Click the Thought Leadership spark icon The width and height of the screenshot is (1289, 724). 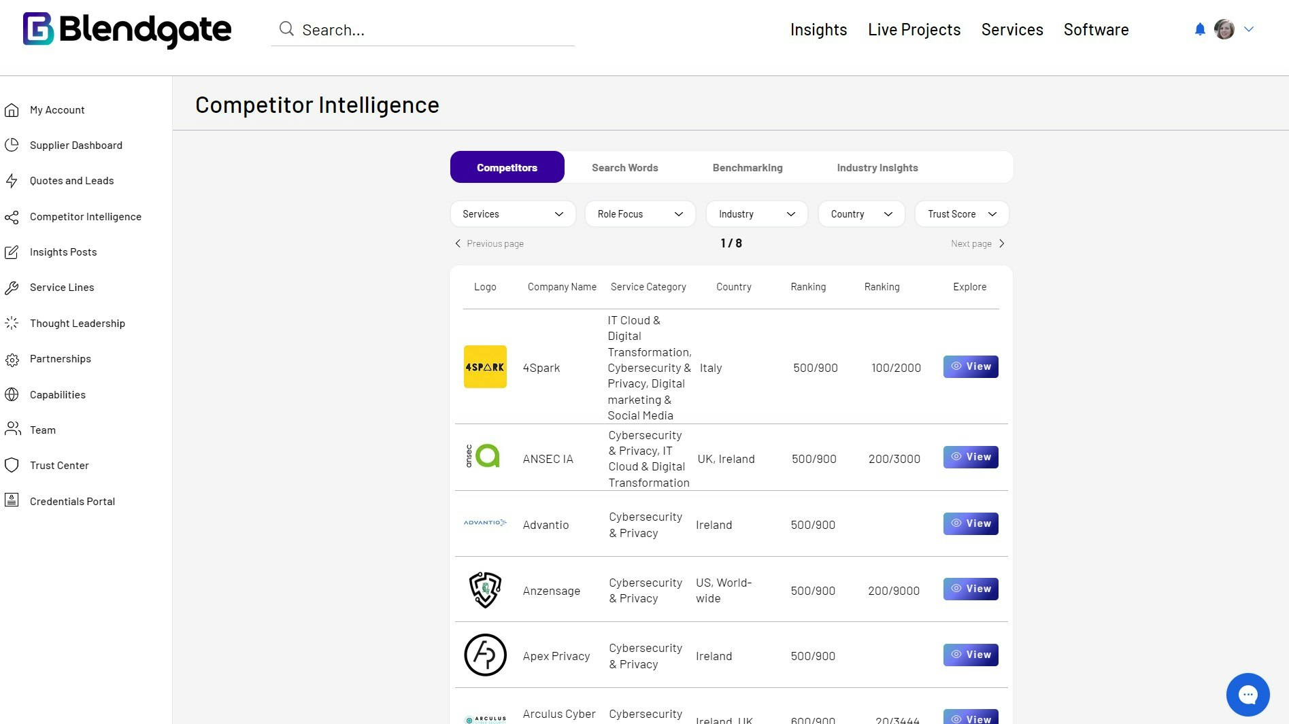click(12, 324)
